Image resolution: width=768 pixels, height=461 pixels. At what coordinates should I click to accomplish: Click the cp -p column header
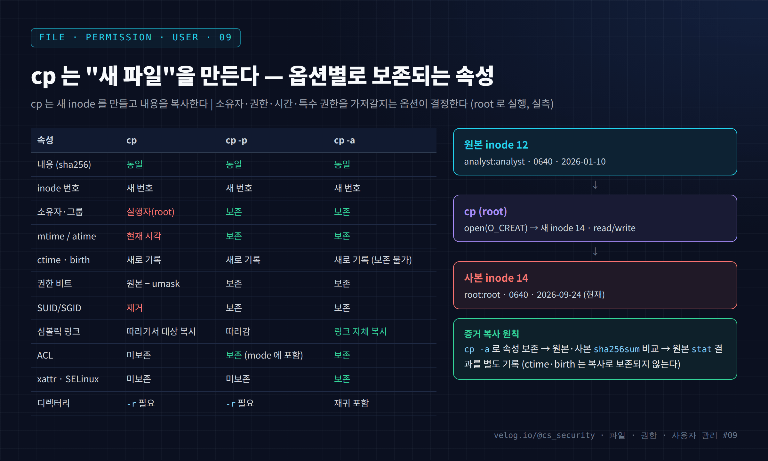(x=236, y=141)
